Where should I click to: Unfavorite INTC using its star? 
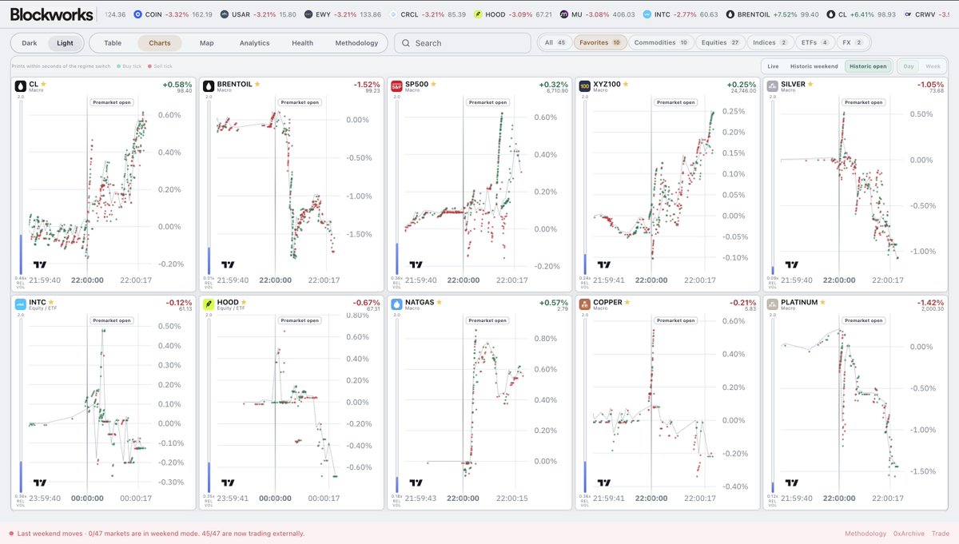click(x=51, y=302)
